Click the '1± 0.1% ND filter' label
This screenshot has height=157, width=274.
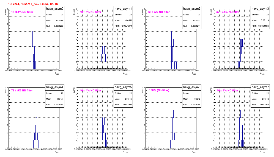(x=22, y=12)
